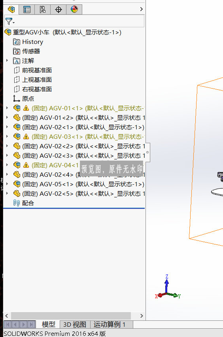Expand the manager tabs chevron arrow

point(141,9)
